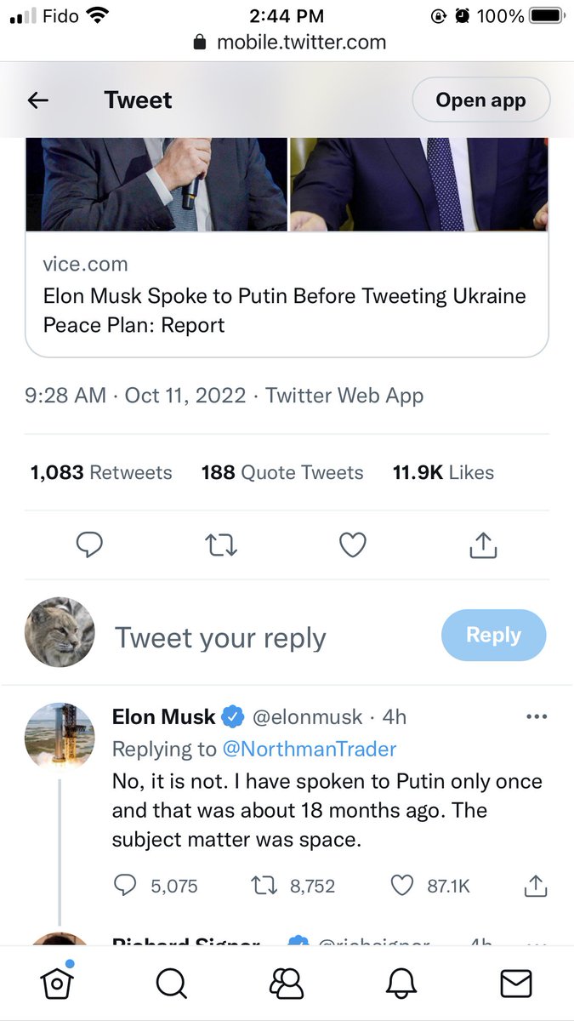Like Elon Musk's reply tweet
The width and height of the screenshot is (574, 1021).
tap(401, 886)
